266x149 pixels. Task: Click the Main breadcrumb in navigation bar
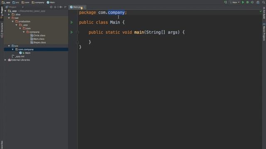click(51, 2)
